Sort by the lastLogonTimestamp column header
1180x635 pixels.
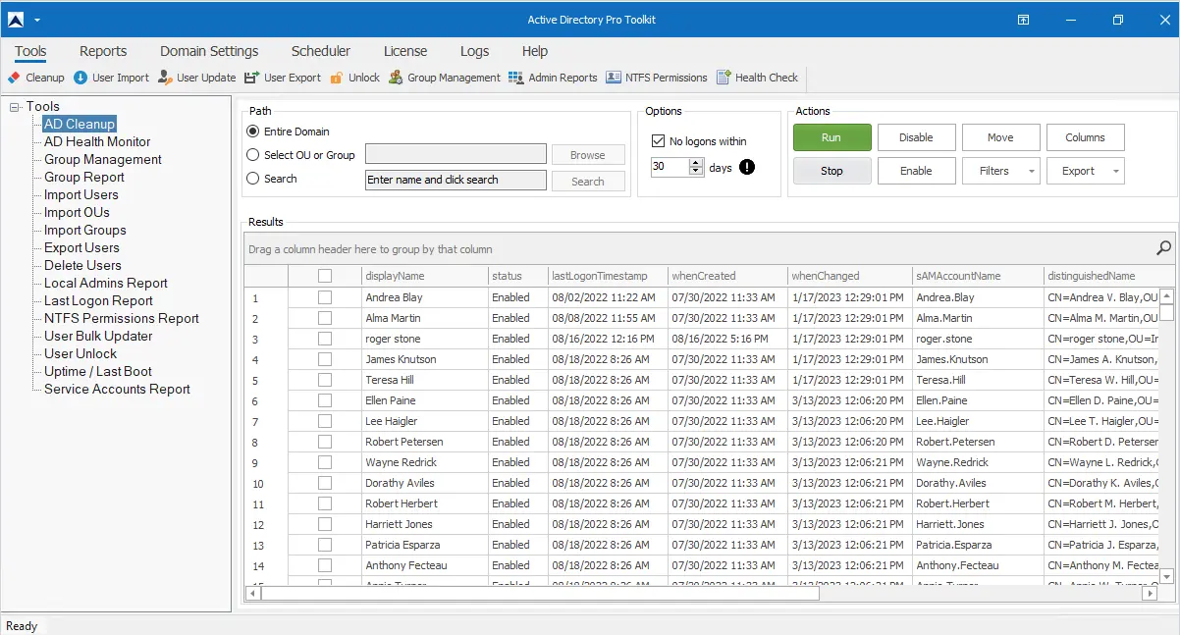[608, 276]
